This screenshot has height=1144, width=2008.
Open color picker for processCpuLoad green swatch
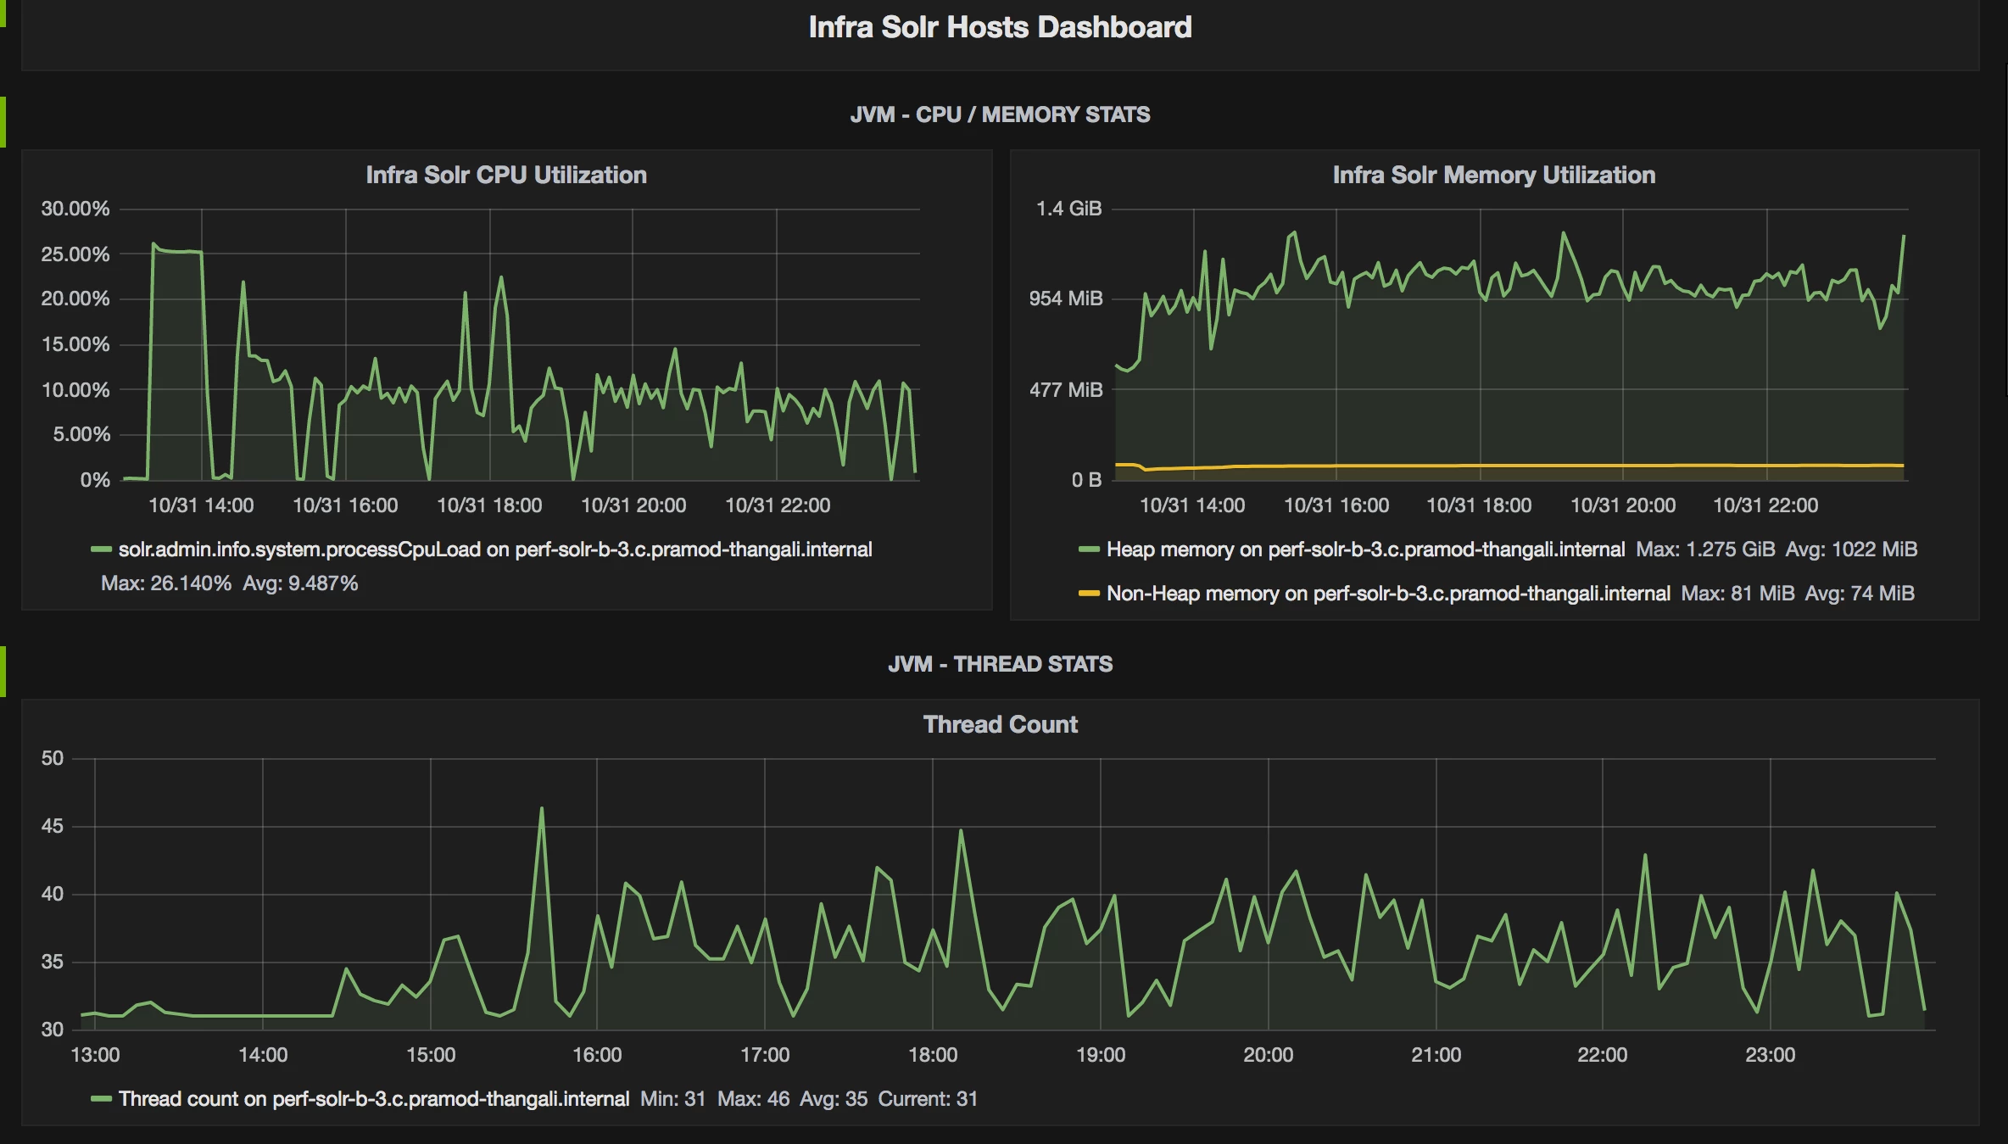(x=102, y=550)
